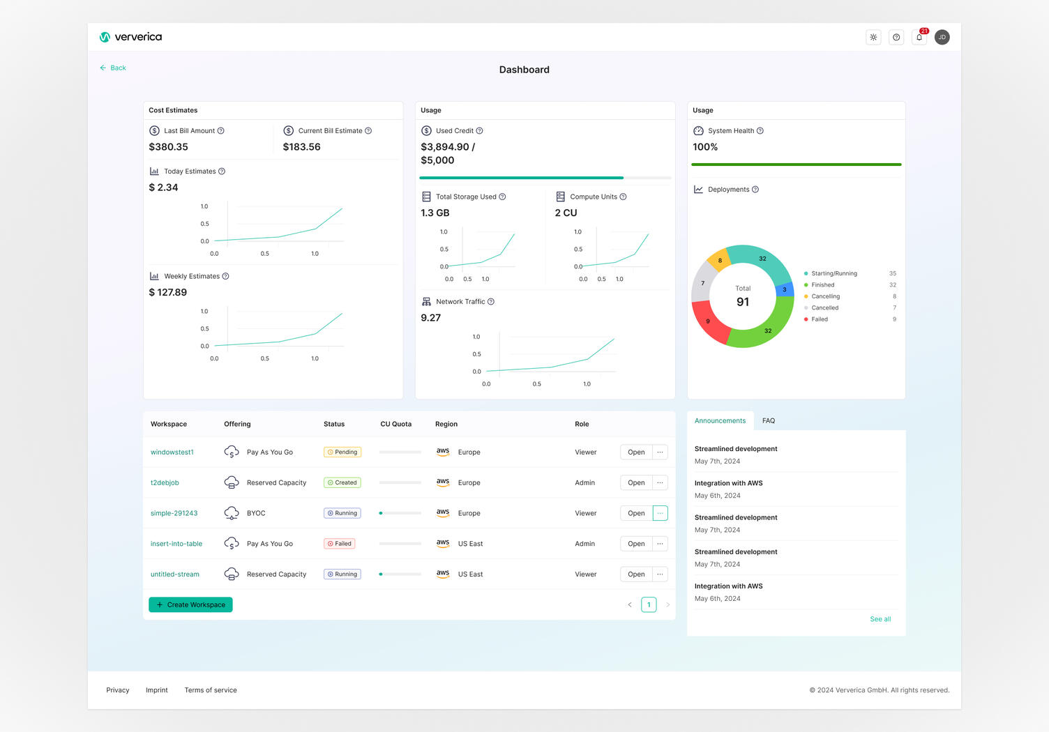Click the AWS icon in the windowstest1 row
Screen dimensions: 1049x732
point(443,452)
